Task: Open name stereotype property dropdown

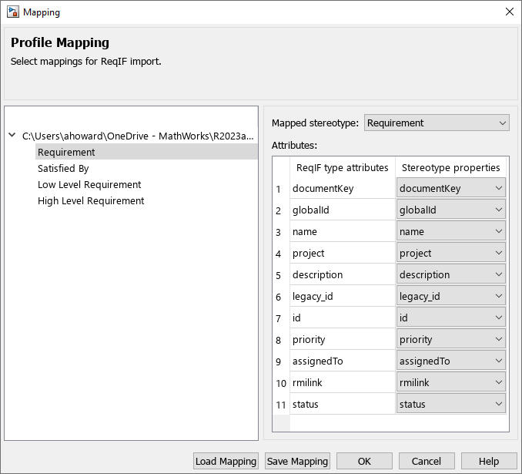Action: point(450,232)
